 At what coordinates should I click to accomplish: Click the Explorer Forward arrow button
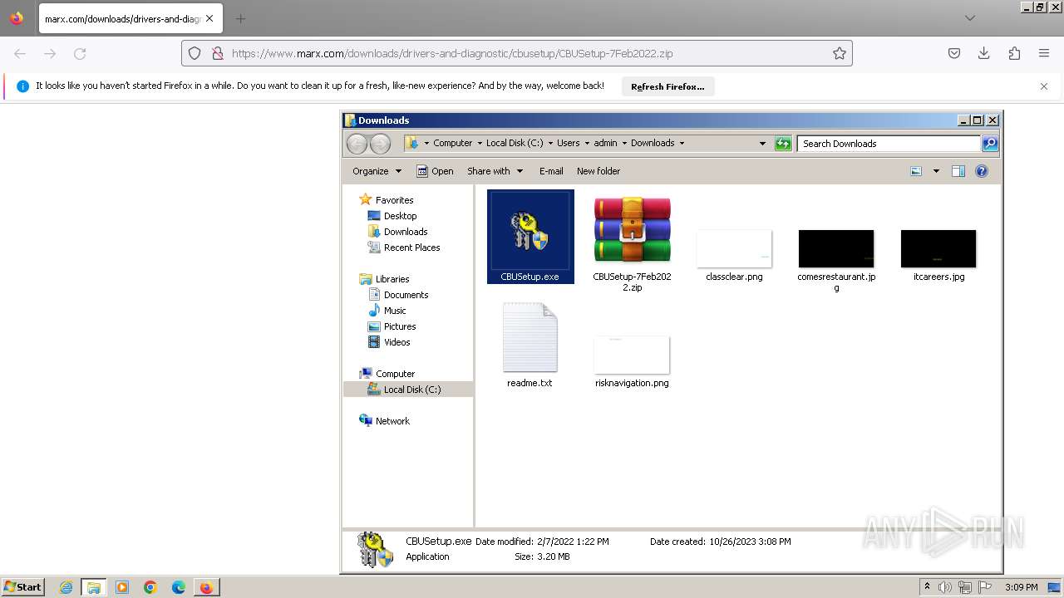click(x=380, y=144)
